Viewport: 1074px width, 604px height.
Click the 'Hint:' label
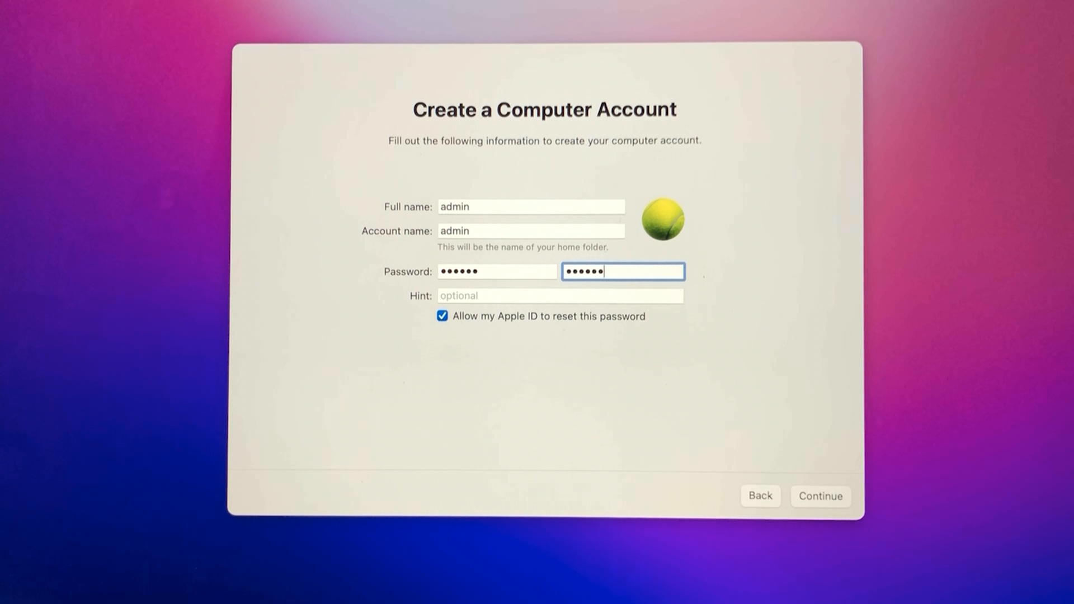coord(421,296)
